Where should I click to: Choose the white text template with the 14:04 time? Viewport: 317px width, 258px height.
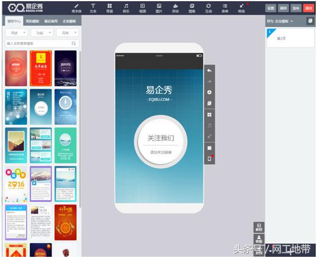[40, 222]
